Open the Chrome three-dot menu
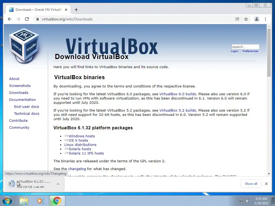This screenshot has height=206, width=275. (x=265, y=19)
